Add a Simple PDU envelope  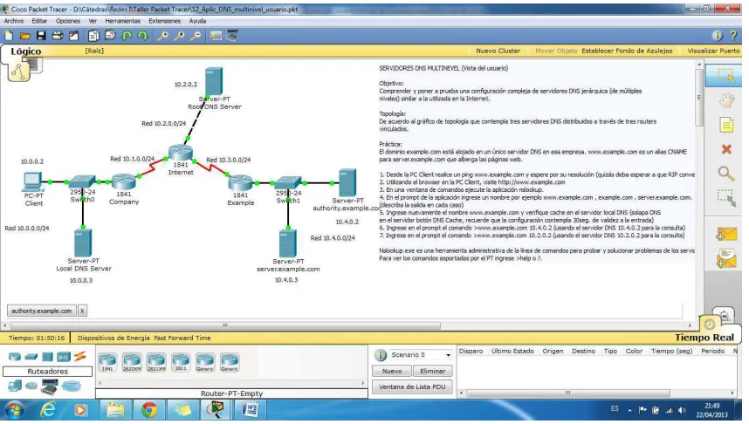[x=726, y=234]
